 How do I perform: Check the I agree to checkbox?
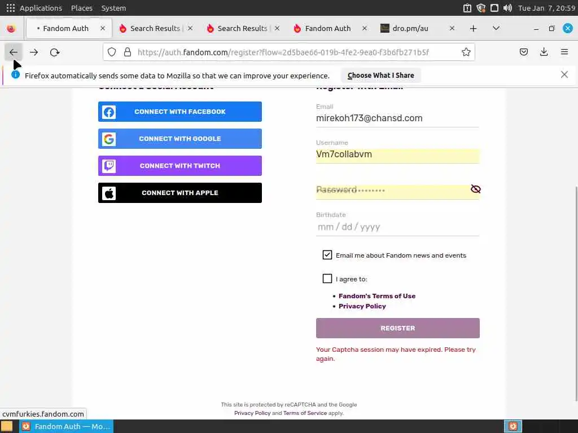tap(327, 279)
